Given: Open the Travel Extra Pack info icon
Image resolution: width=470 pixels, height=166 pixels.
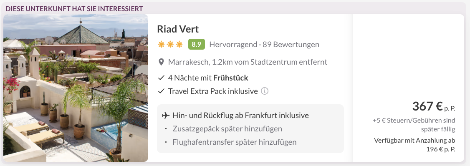Looking at the screenshot, I should pos(264,91).
